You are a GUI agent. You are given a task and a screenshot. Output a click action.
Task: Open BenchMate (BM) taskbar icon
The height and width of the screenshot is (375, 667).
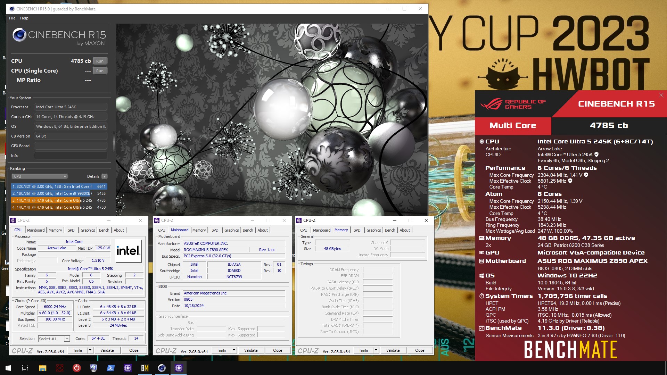145,368
